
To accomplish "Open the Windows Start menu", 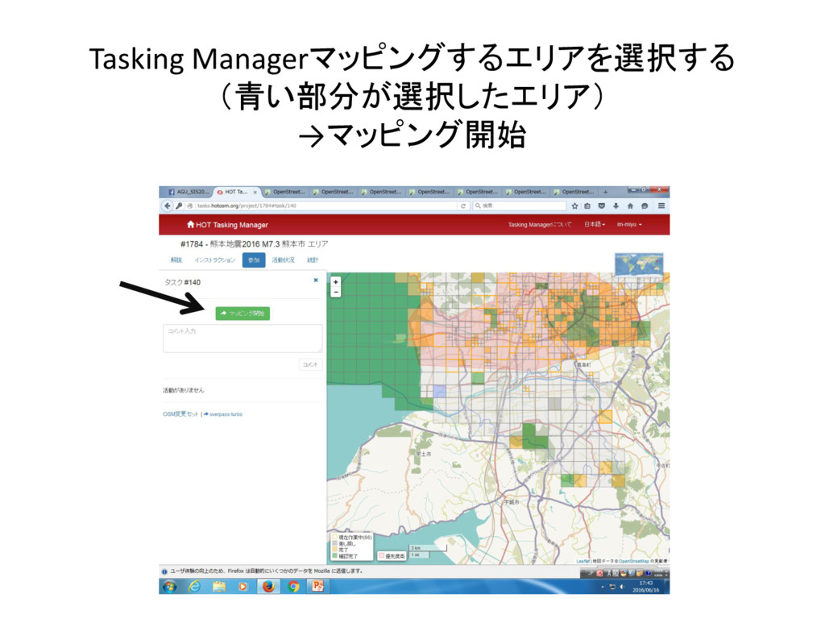I will click(169, 587).
